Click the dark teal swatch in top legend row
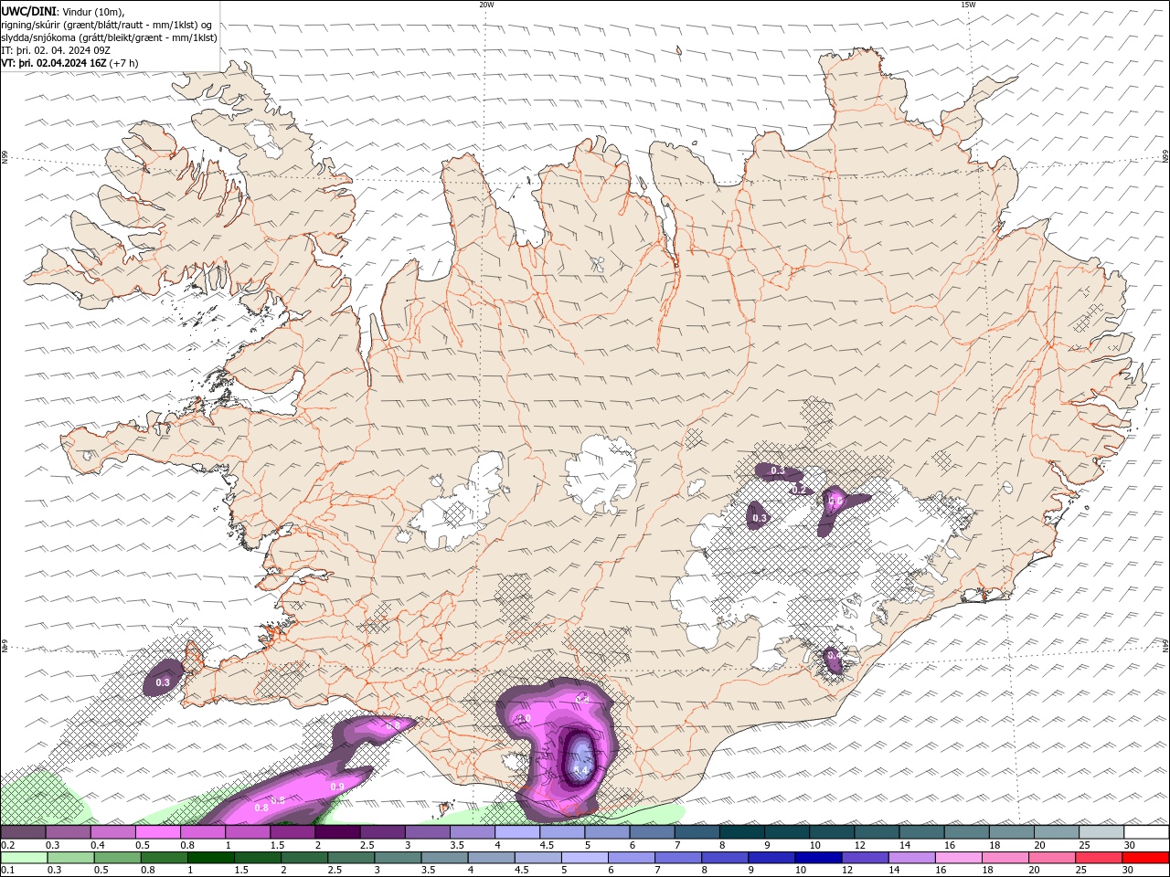 point(742,832)
